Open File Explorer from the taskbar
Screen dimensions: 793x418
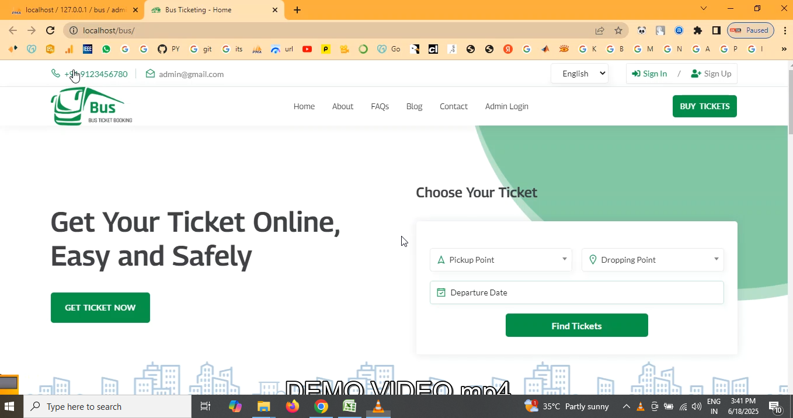pyautogui.click(x=264, y=406)
